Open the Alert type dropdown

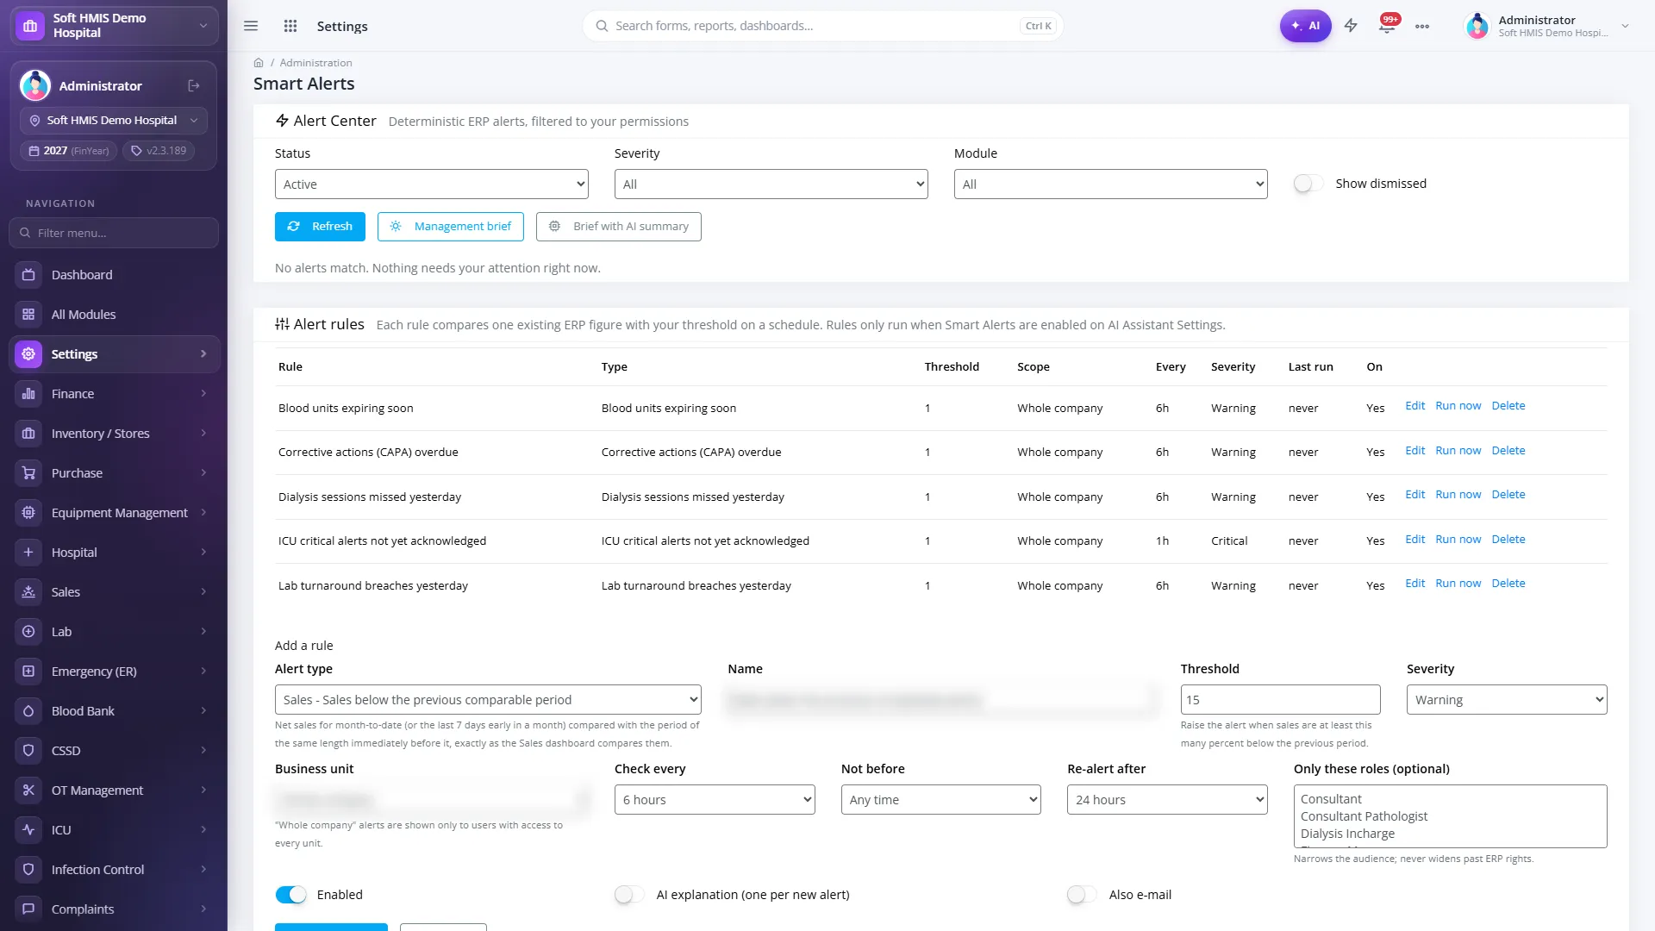pyautogui.click(x=488, y=700)
